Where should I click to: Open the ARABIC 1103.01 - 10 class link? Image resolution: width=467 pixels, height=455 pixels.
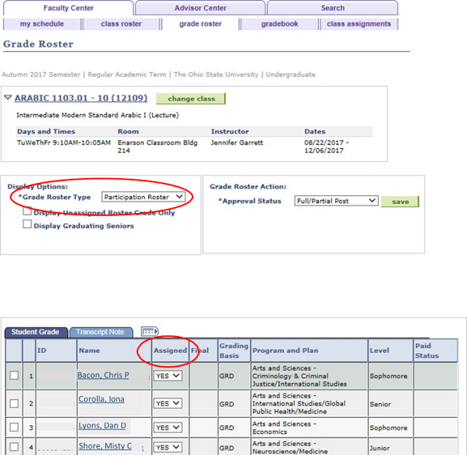(x=81, y=98)
